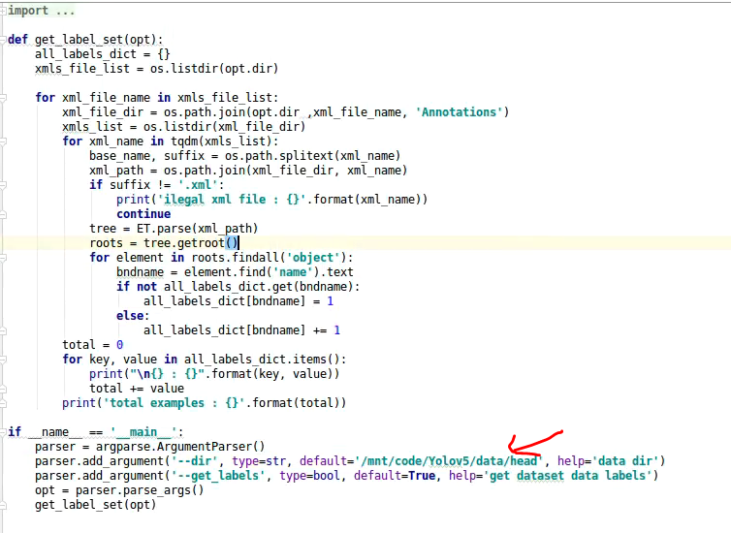The width and height of the screenshot is (731, 533).
Task: Click the '--dir' argument string
Action: click(194, 461)
